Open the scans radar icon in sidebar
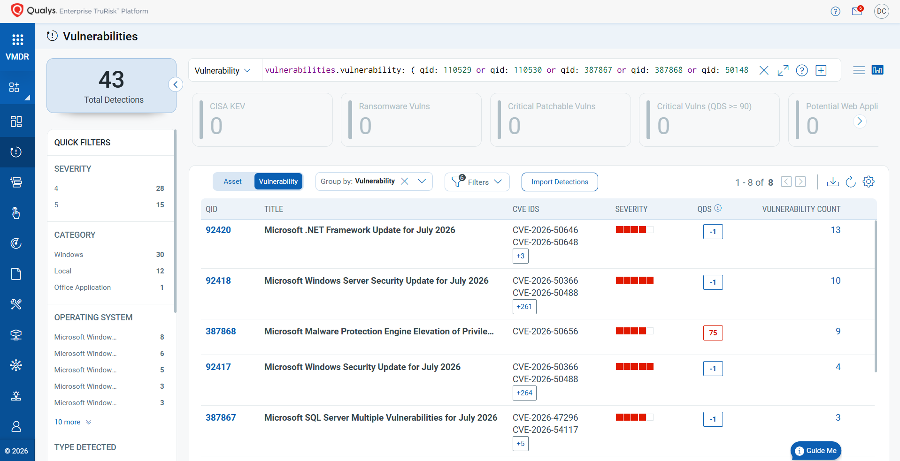This screenshot has height=461, width=900. [x=16, y=243]
